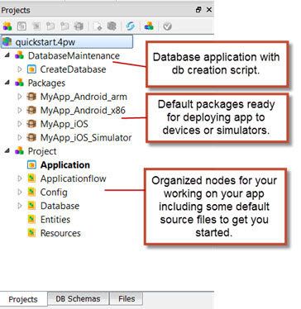
Task: Select the MyApp_iOS_Simulator package
Action: (86, 137)
